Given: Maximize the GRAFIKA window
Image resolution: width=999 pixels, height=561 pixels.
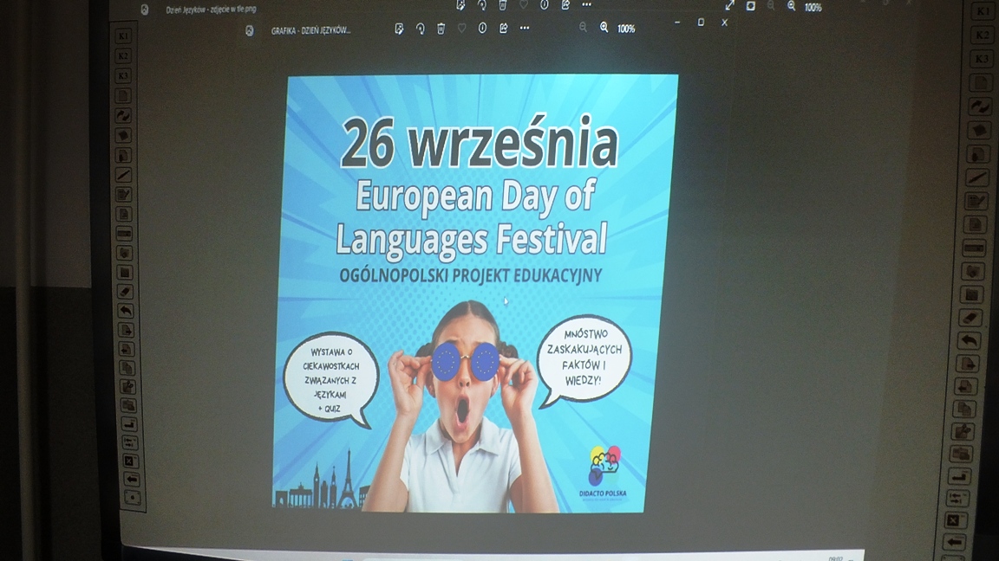Looking at the screenshot, I should click(701, 23).
